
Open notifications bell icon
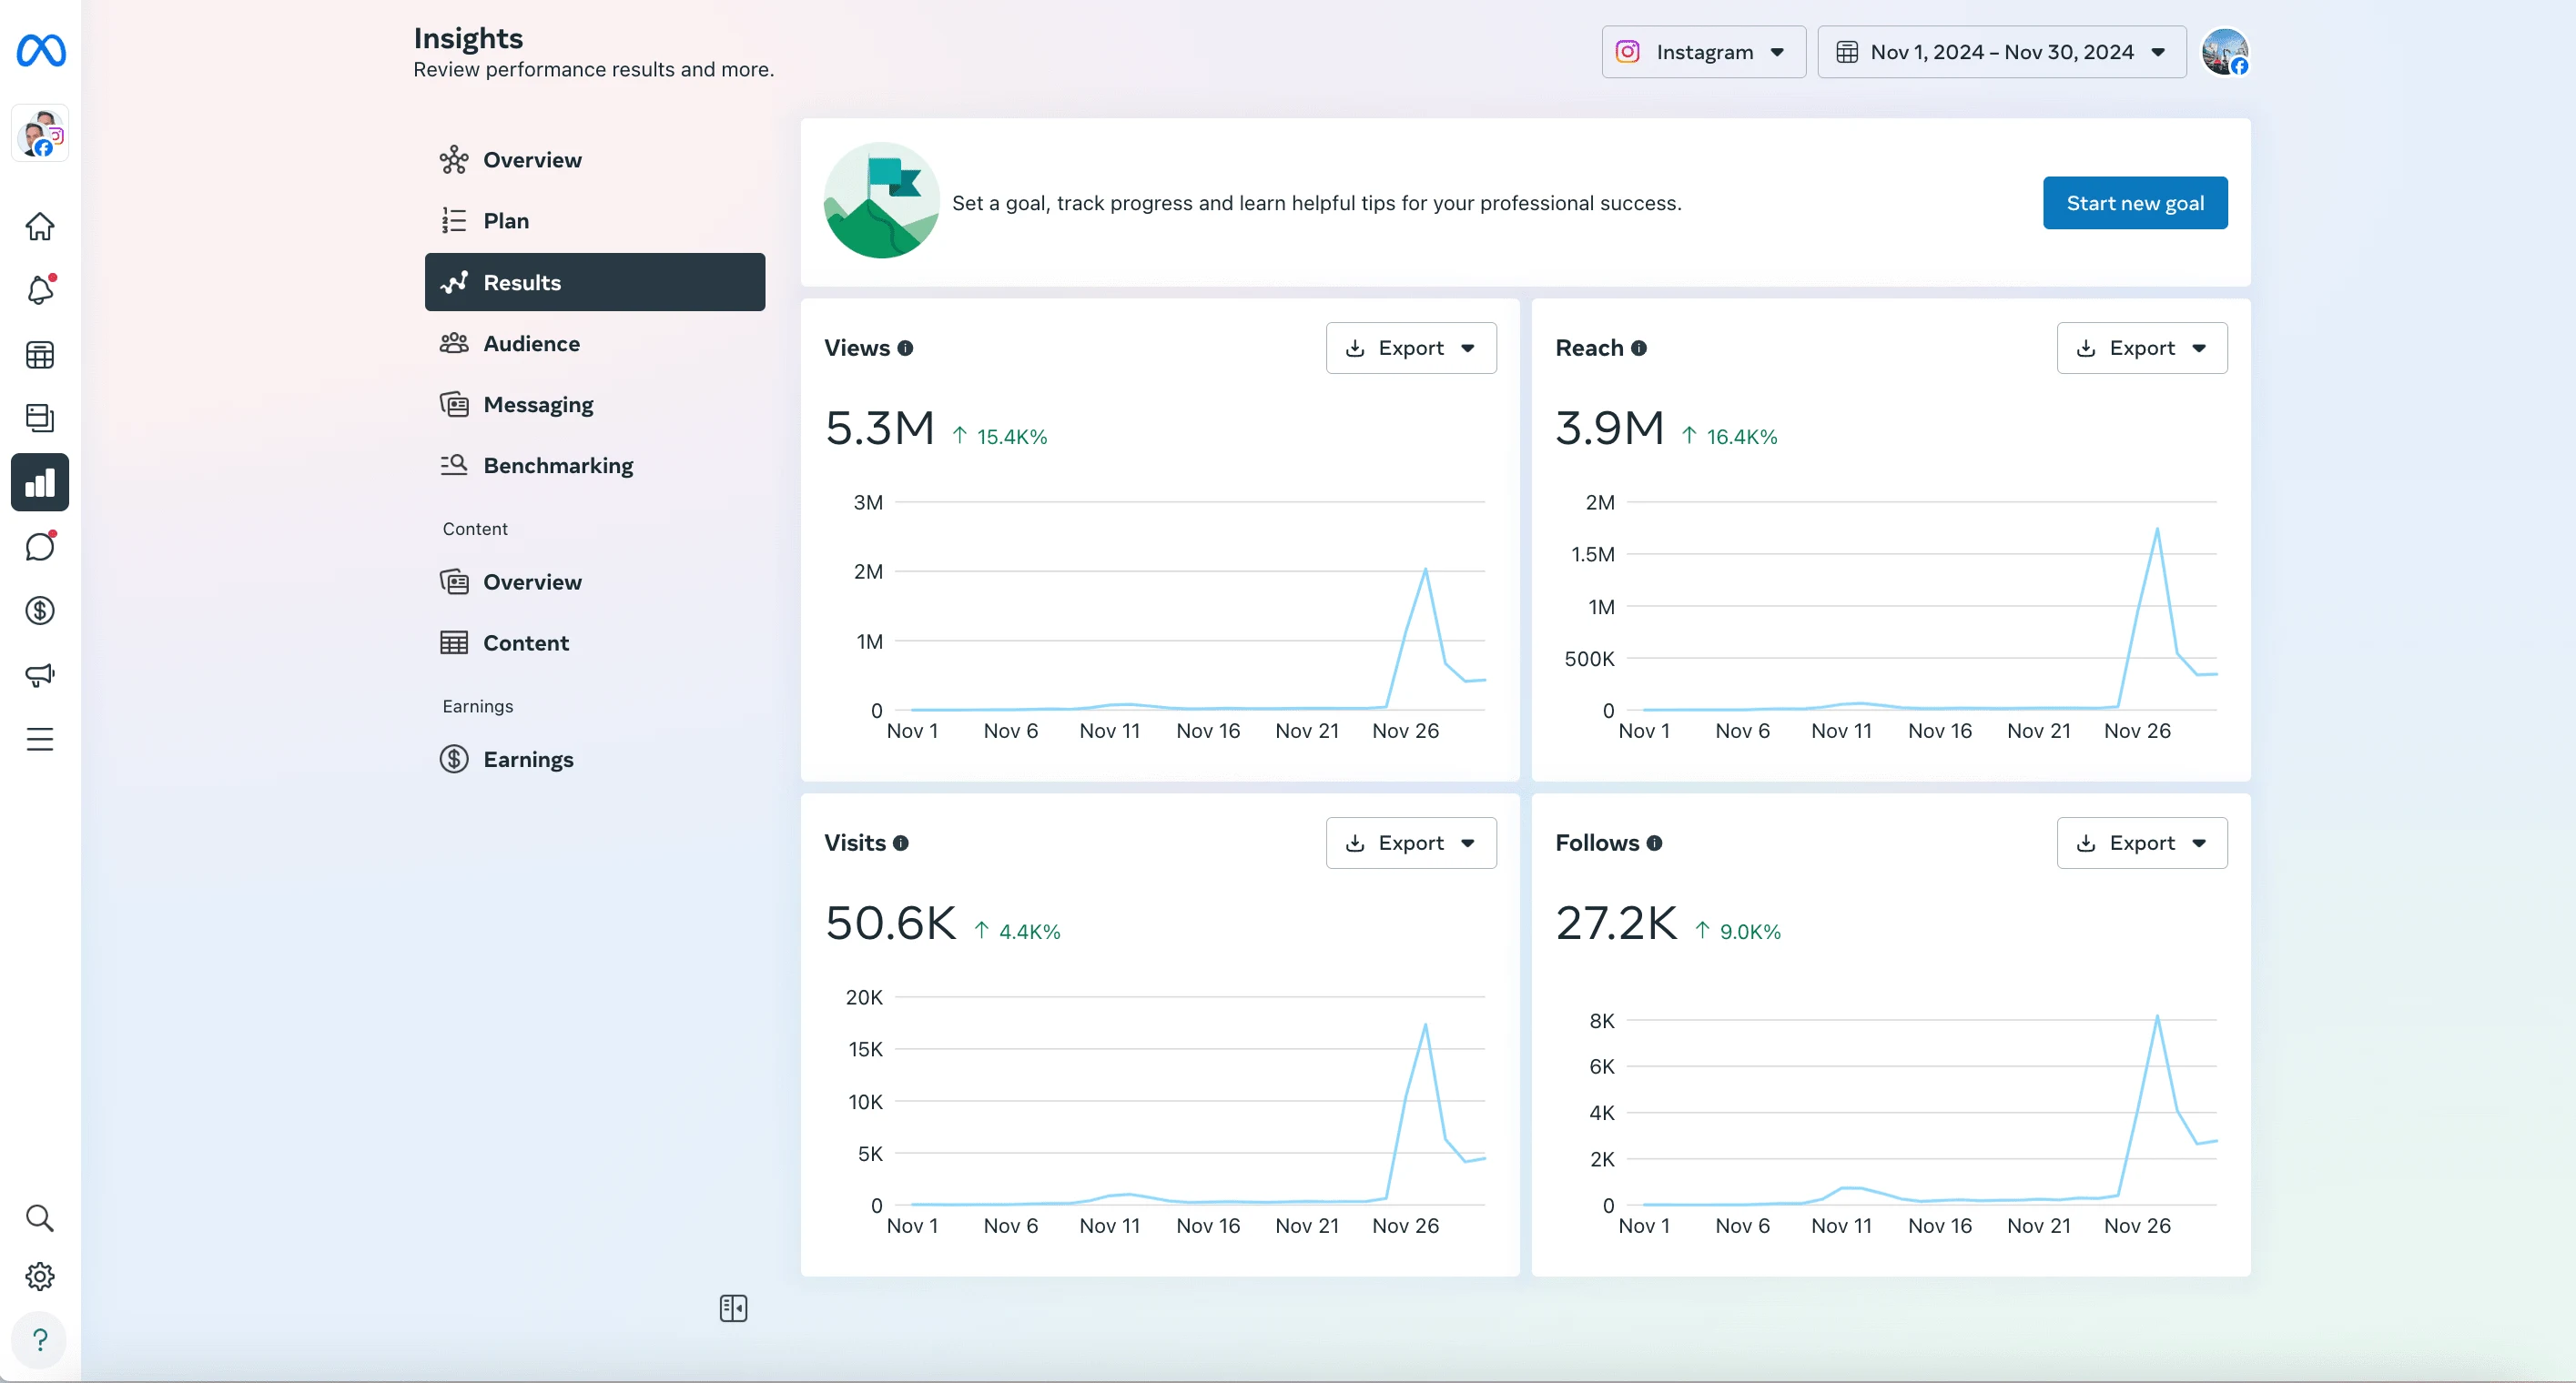pos(40,289)
